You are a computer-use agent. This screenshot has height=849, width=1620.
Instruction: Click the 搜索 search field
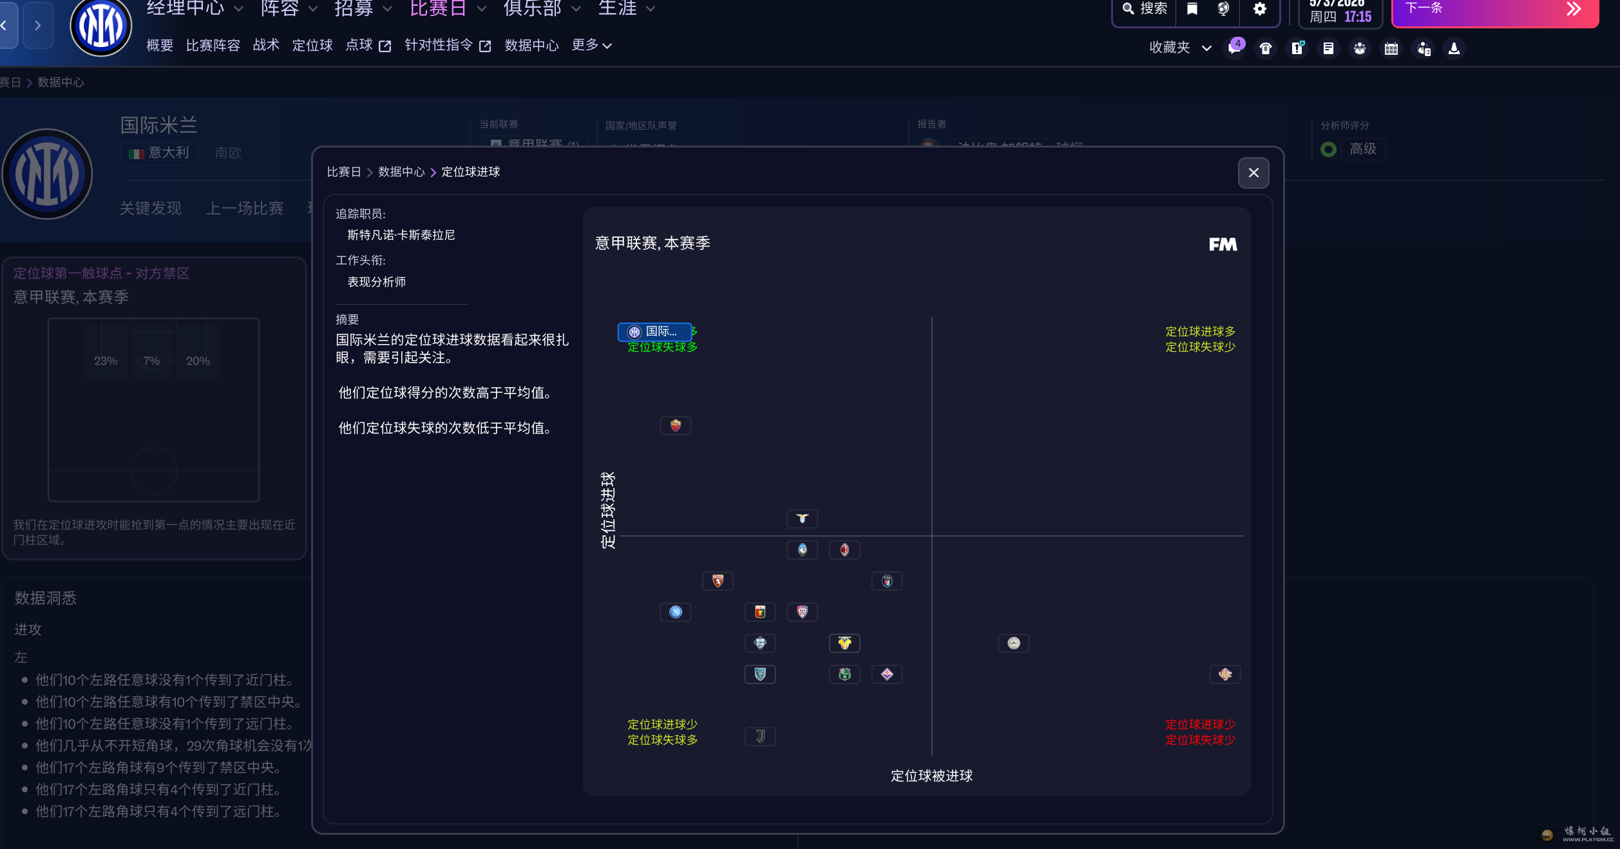(x=1145, y=9)
